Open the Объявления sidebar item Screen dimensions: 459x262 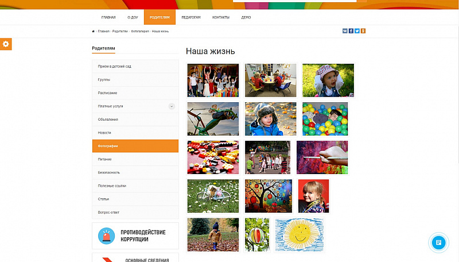click(x=135, y=120)
